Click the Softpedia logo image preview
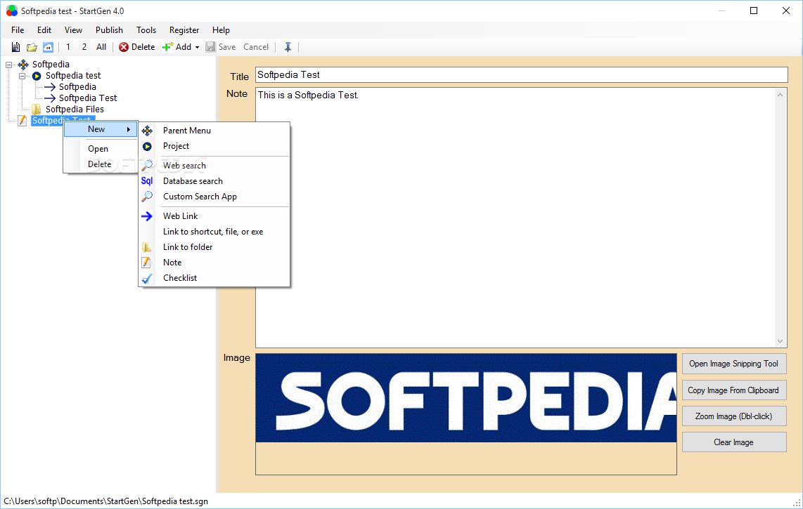 coord(466,398)
